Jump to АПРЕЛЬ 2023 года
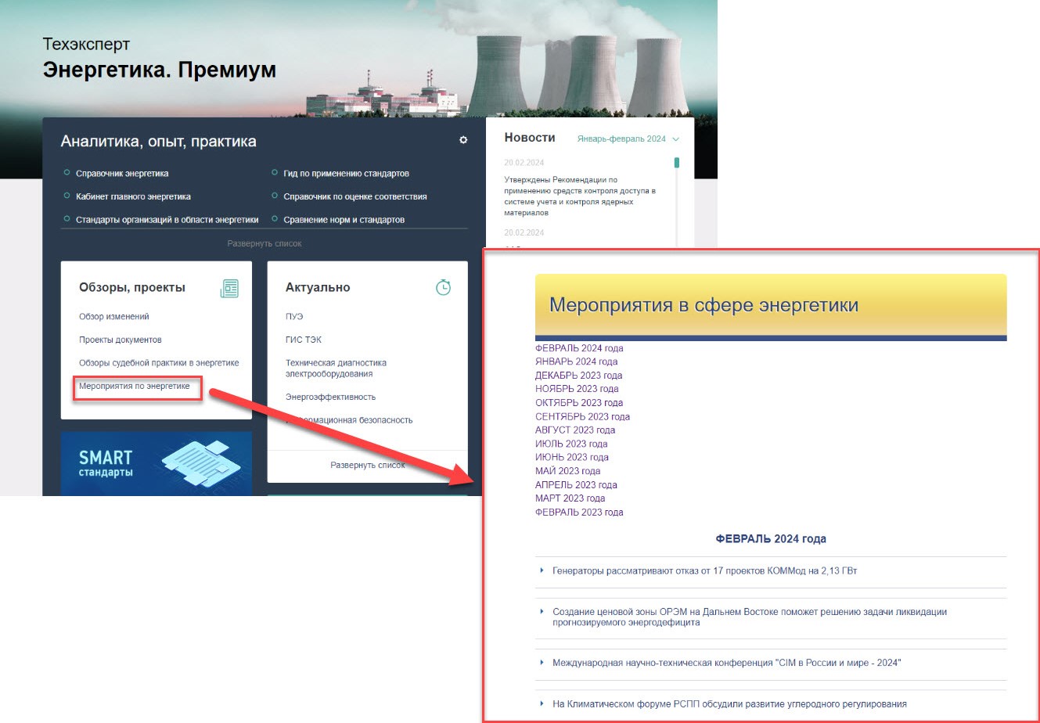1040x723 pixels. 576,485
